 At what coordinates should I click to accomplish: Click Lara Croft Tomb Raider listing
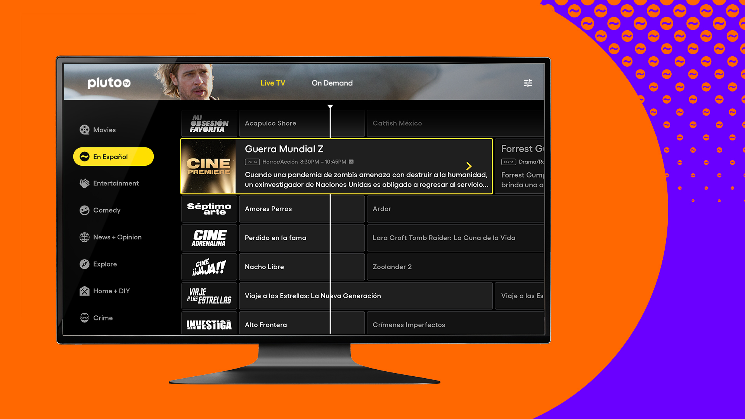(443, 237)
